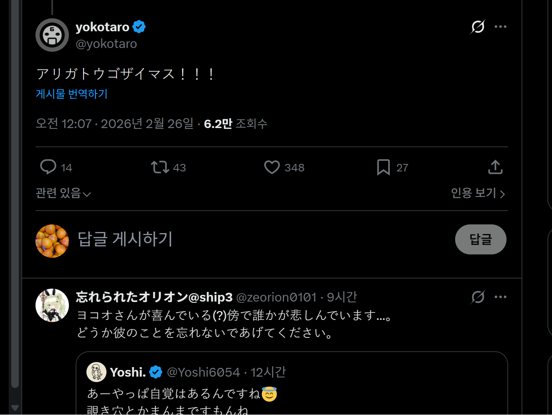Open more options on zeorion0101's reply
Screen dimensions: 552x415
pyautogui.click(x=500, y=297)
